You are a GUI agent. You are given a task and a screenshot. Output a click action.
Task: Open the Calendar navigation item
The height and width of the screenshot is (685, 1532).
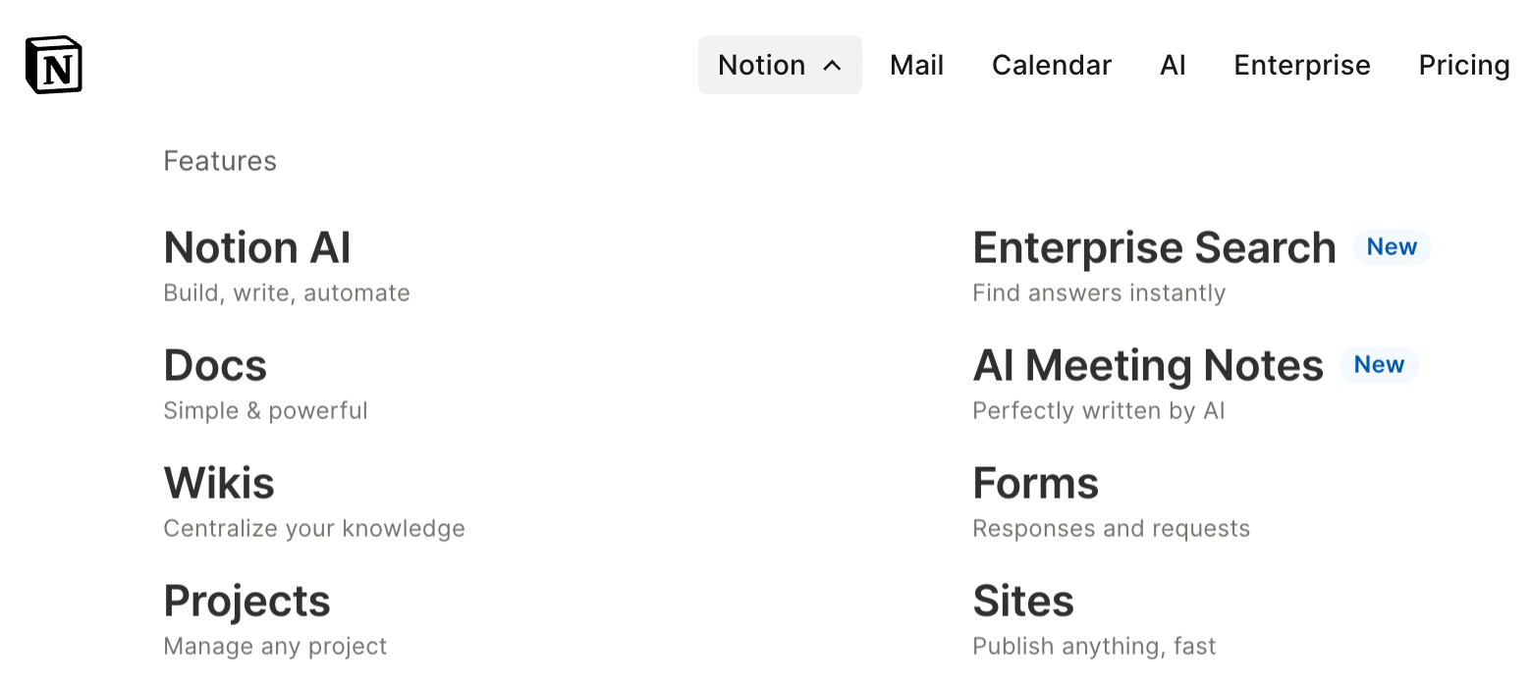click(x=1051, y=66)
